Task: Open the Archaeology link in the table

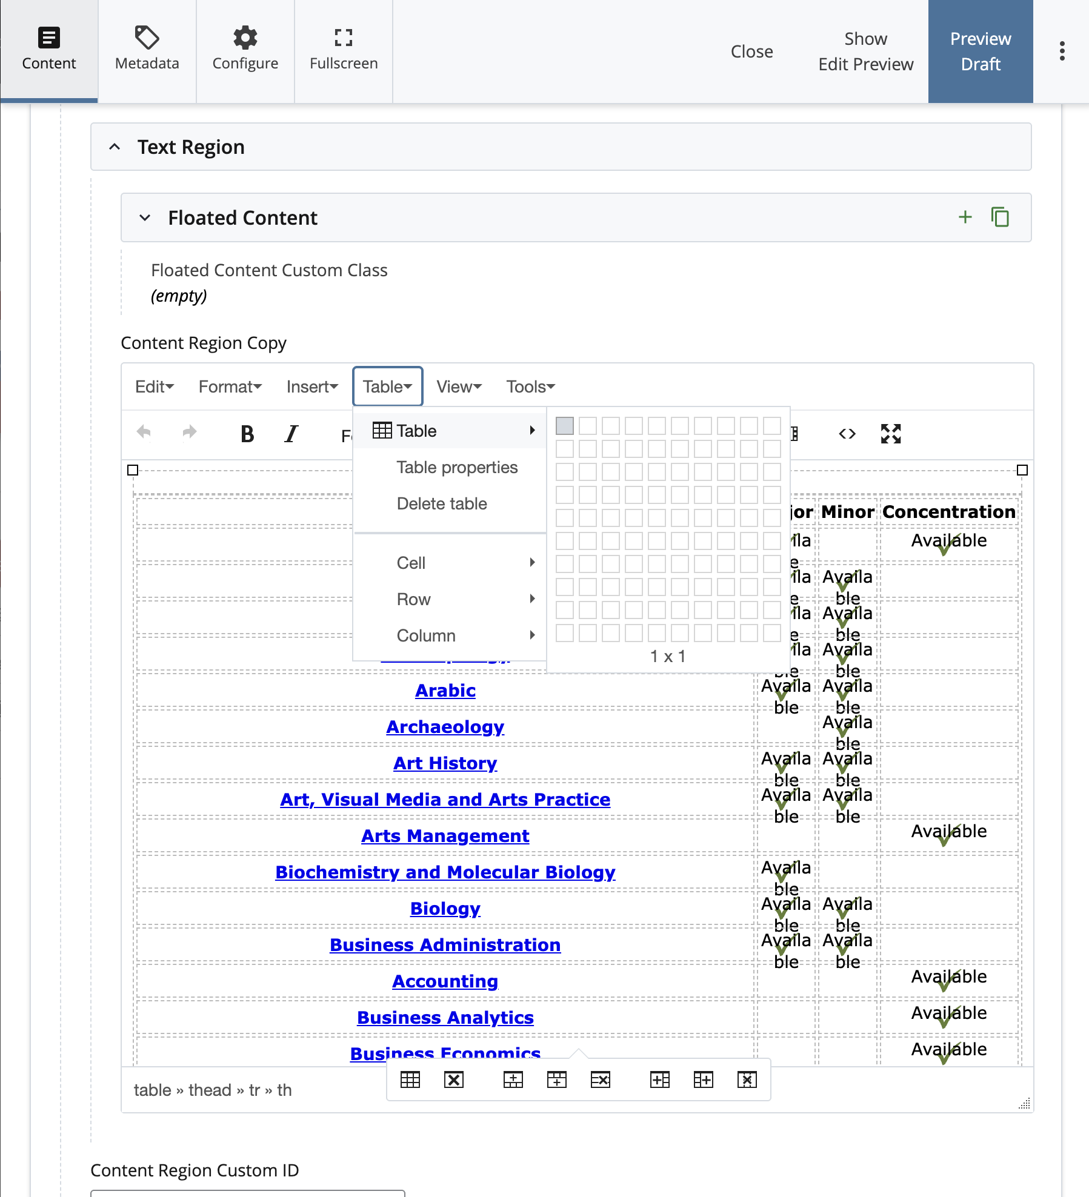Action: pyautogui.click(x=445, y=726)
